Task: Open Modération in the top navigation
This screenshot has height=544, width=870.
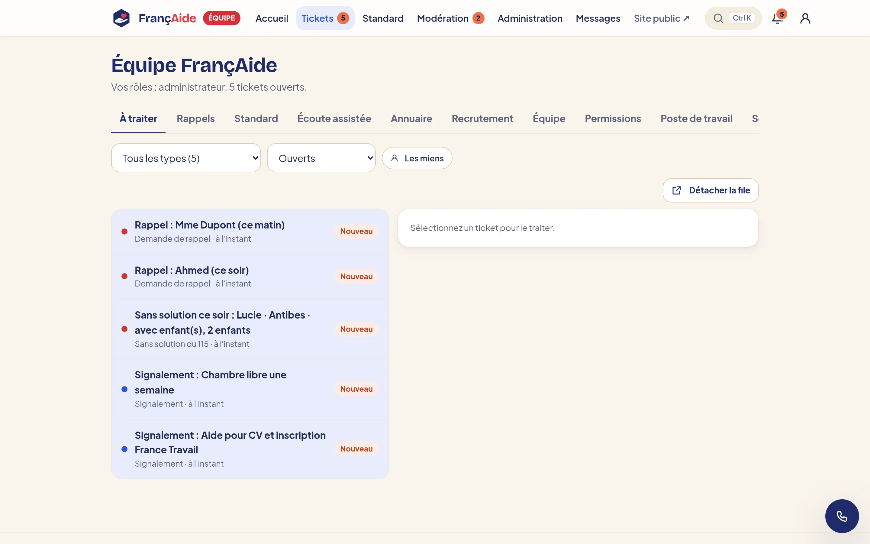Action: point(450,18)
